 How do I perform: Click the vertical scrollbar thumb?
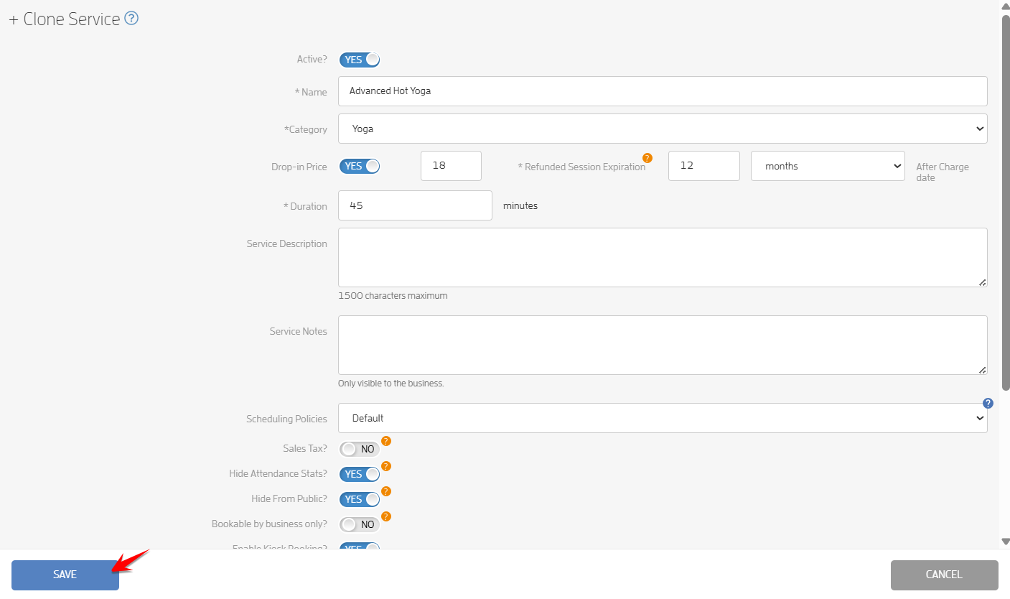coord(1005,203)
